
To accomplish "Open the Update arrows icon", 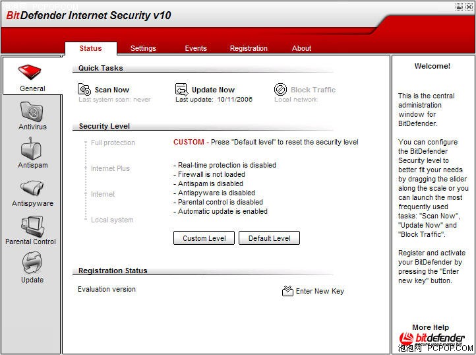I will pos(32,263).
